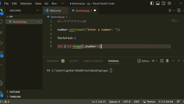184x104 pixels.
Task: Switch to the Output panel tab
Action: (74, 61)
